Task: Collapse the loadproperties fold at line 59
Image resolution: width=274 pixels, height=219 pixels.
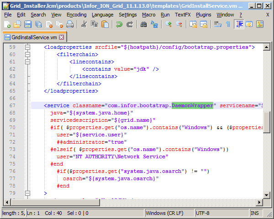Action: [27, 47]
